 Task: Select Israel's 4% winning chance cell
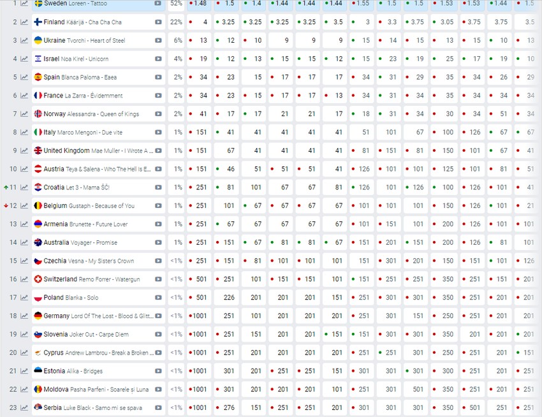(176, 59)
